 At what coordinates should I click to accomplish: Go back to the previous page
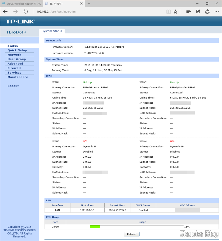[x=5, y=12]
